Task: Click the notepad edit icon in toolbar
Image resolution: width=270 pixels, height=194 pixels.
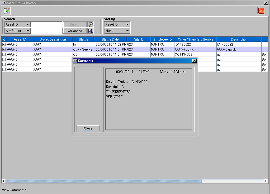Action: click(6, 11)
